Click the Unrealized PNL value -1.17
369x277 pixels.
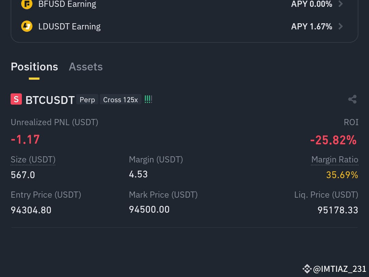click(25, 139)
